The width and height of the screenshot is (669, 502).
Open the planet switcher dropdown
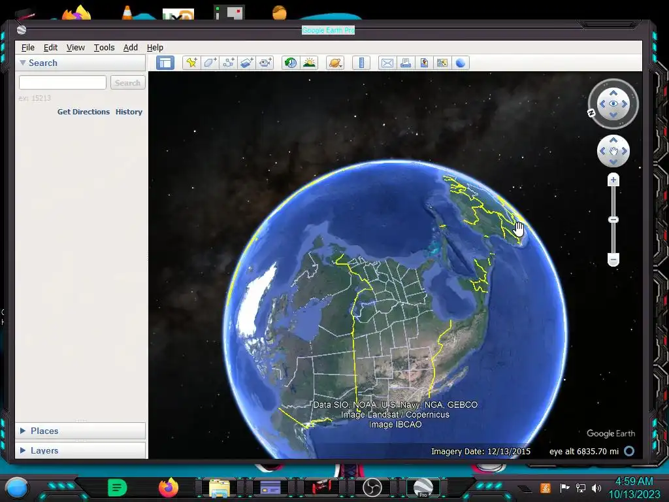[335, 63]
